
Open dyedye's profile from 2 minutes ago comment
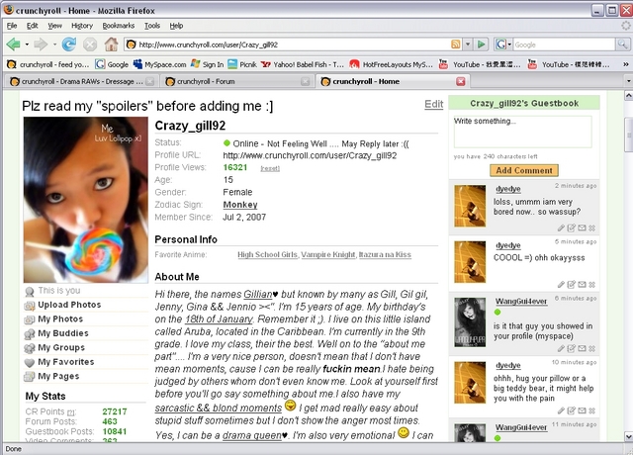coord(507,189)
